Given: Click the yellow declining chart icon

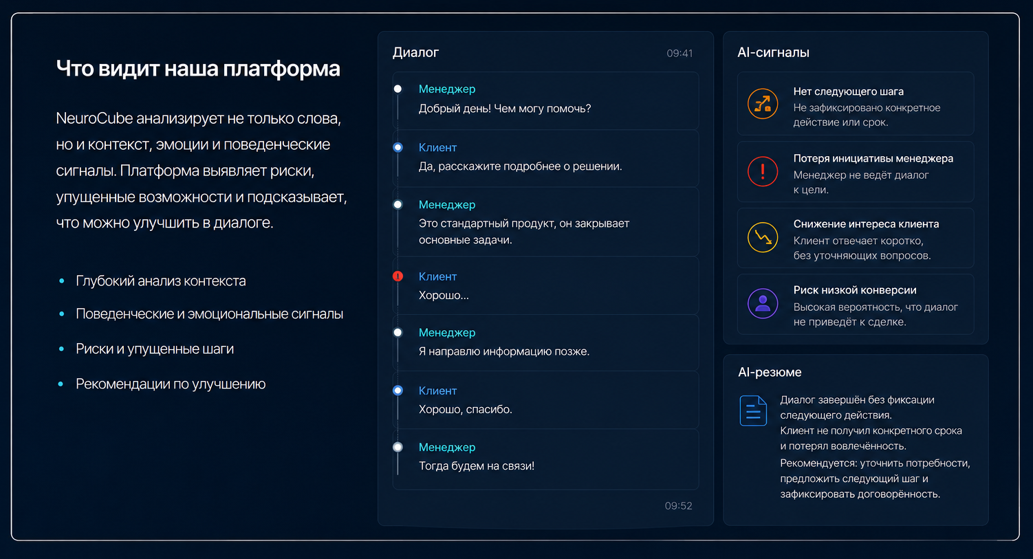Looking at the screenshot, I should coord(763,237).
